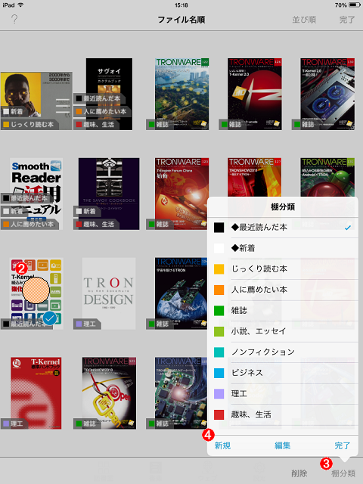The height and width of the screenshot is (484, 363).
Task: Open the help question mark icon
Action: pos(14,20)
